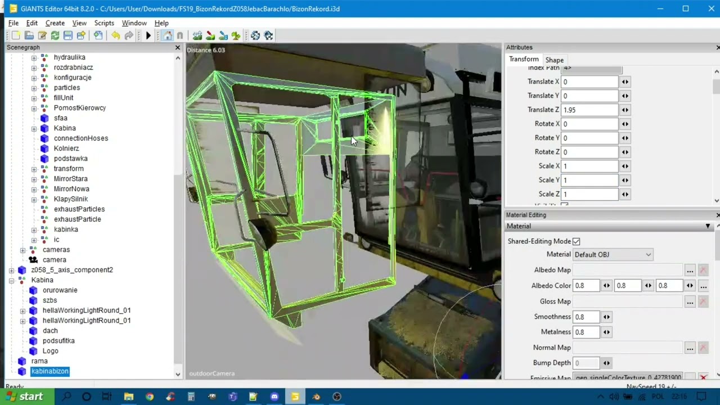
Task: Click the New Scene icon in the toolbar
Action: (x=16, y=35)
